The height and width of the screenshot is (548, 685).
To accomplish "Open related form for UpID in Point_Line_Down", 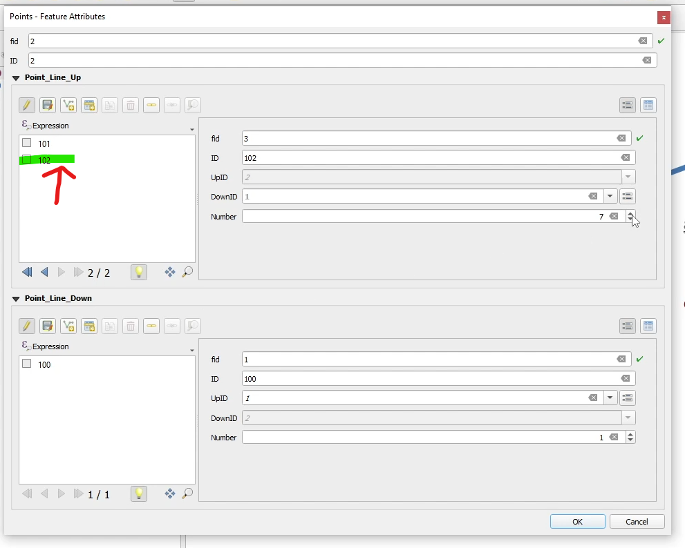I will pos(628,398).
